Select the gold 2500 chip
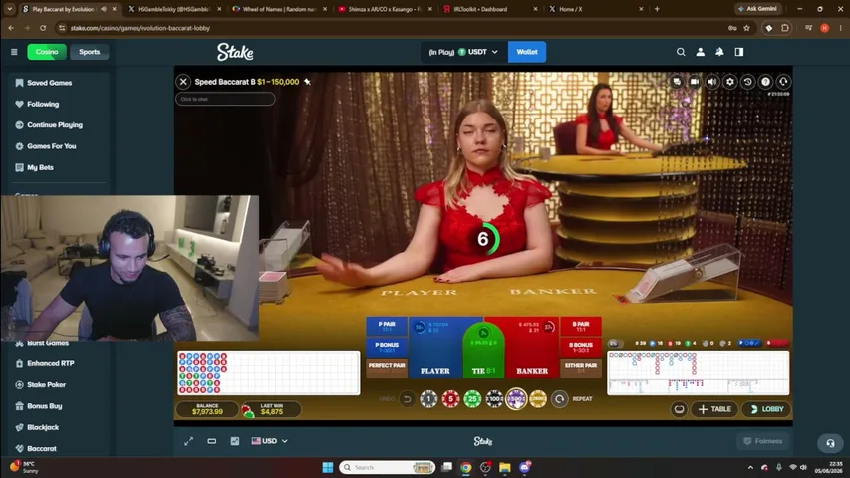This screenshot has width=850, height=478. pos(538,399)
